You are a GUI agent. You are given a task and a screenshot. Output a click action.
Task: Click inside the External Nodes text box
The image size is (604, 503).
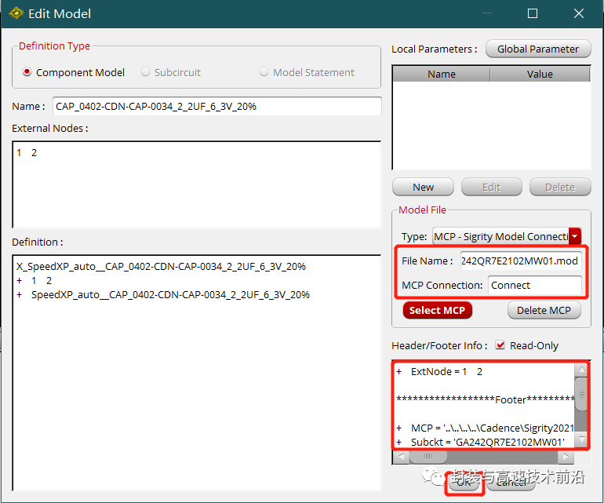(197, 184)
